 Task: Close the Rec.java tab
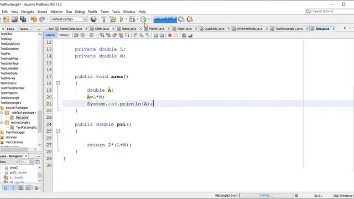coord(334,29)
